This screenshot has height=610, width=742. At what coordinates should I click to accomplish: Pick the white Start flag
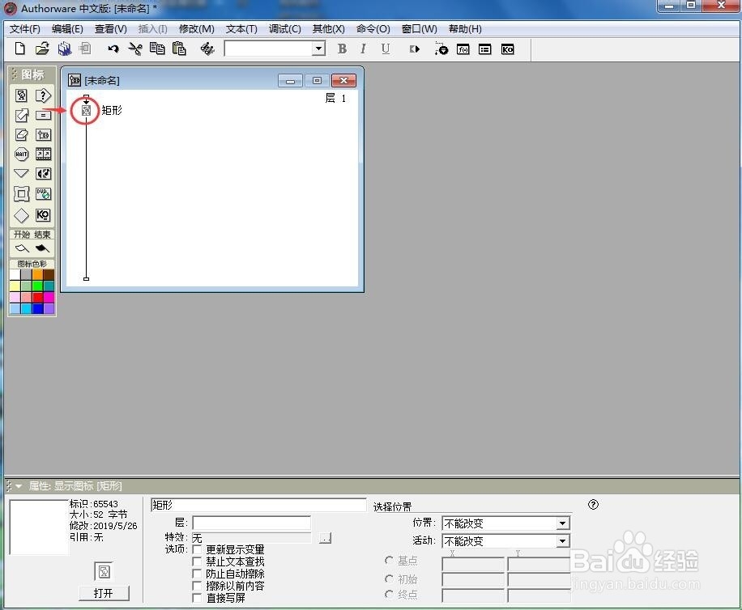[x=22, y=248]
